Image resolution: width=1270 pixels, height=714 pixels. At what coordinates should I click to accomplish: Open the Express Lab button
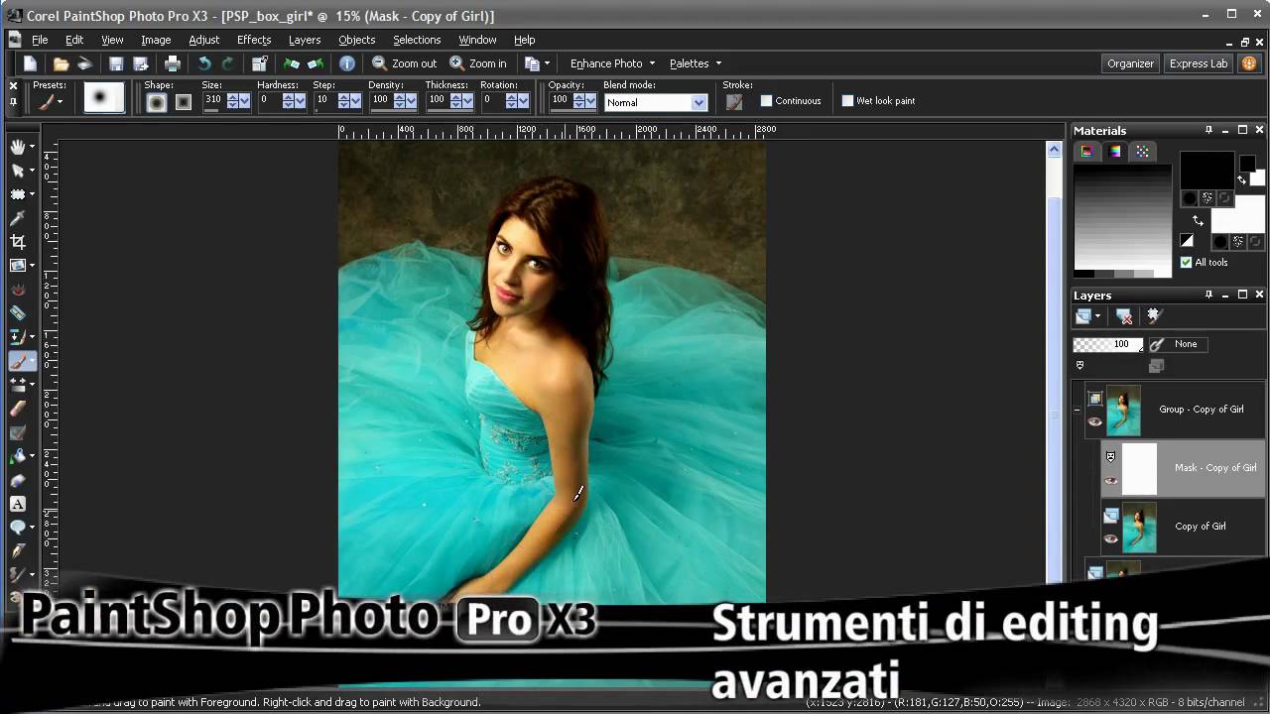click(1199, 63)
